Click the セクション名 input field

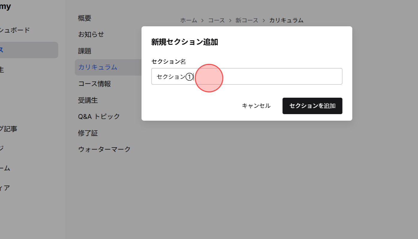(x=246, y=76)
